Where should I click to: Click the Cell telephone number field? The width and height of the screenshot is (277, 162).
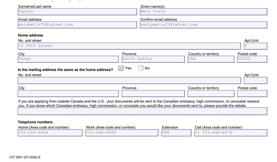(231, 133)
